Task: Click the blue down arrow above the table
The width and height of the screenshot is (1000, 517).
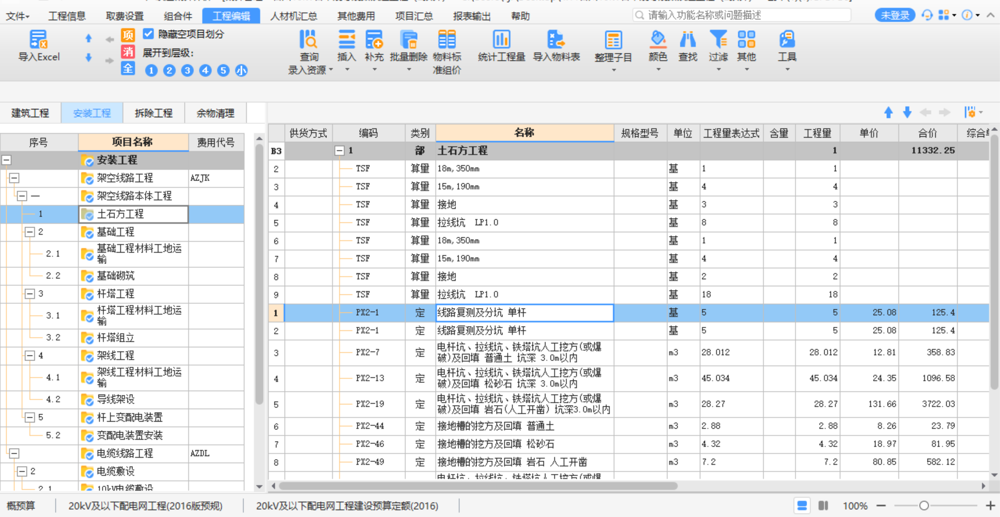Action: tap(907, 112)
